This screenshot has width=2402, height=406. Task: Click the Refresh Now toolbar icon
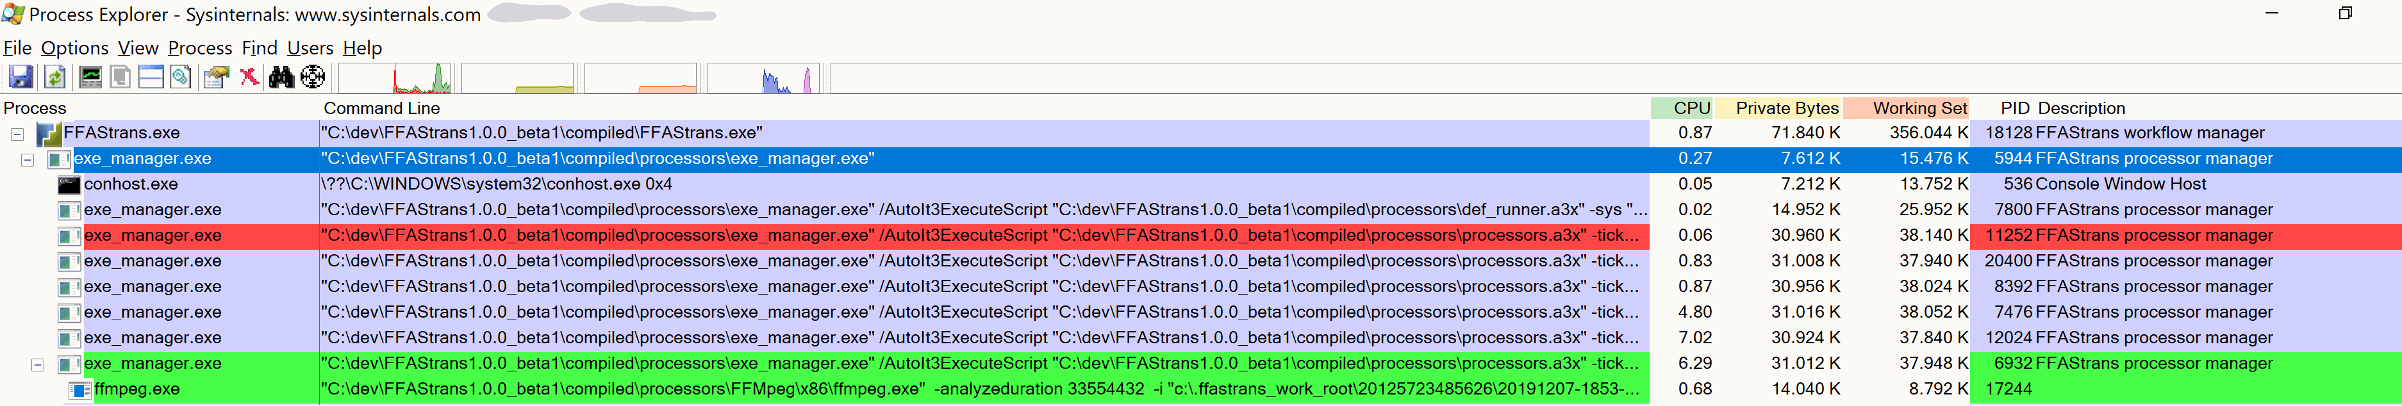pos(55,77)
